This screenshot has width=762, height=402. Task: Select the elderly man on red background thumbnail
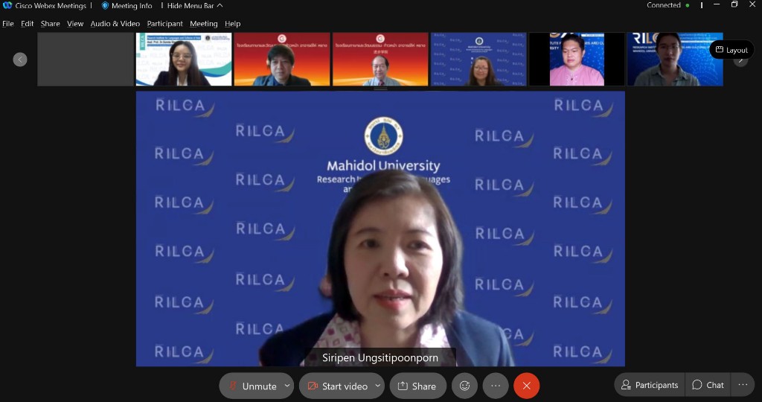pos(380,60)
